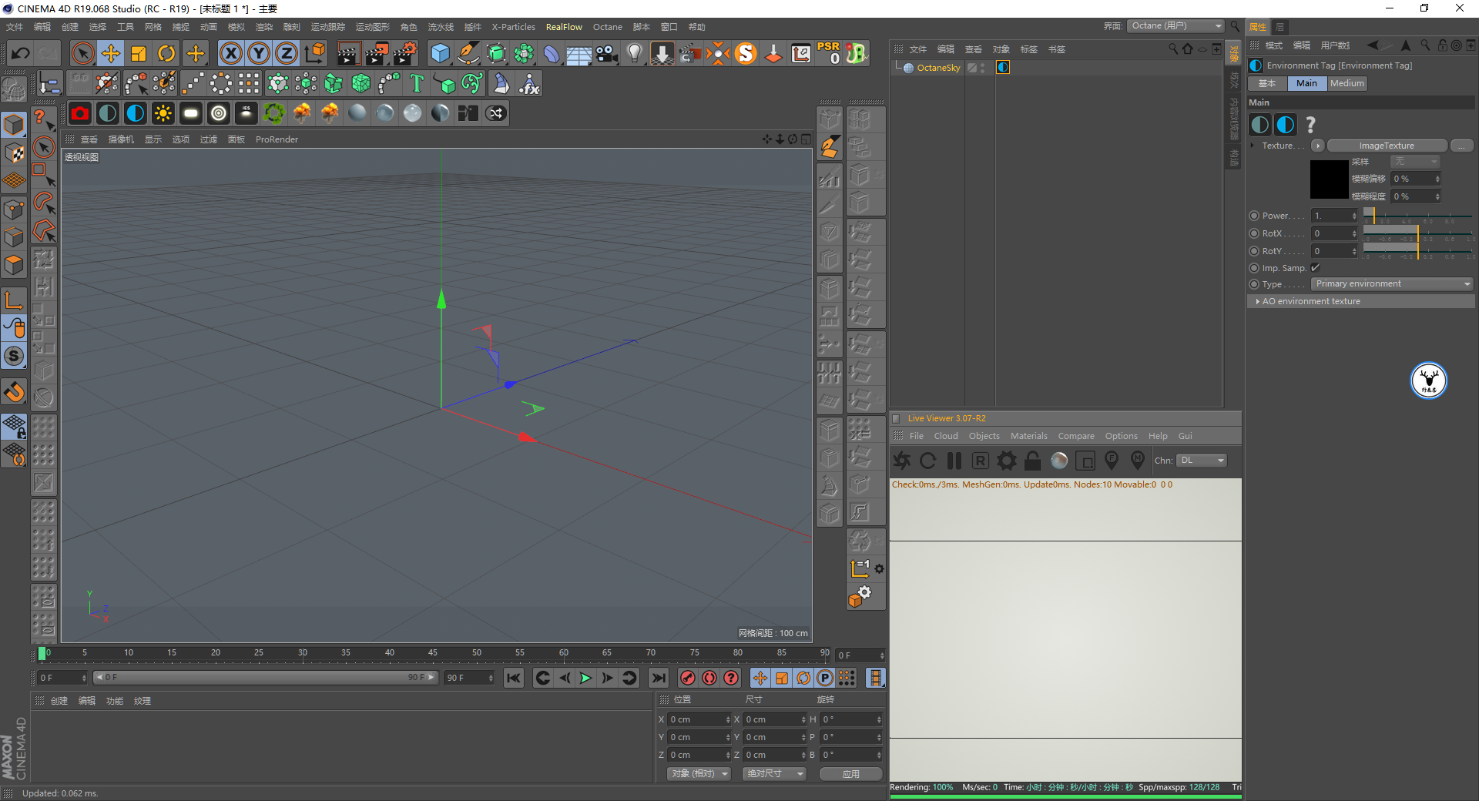
Task: Select the Live Selection arrow tool
Action: 82,53
